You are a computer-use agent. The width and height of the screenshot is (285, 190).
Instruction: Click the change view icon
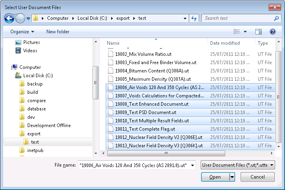click(x=237, y=32)
